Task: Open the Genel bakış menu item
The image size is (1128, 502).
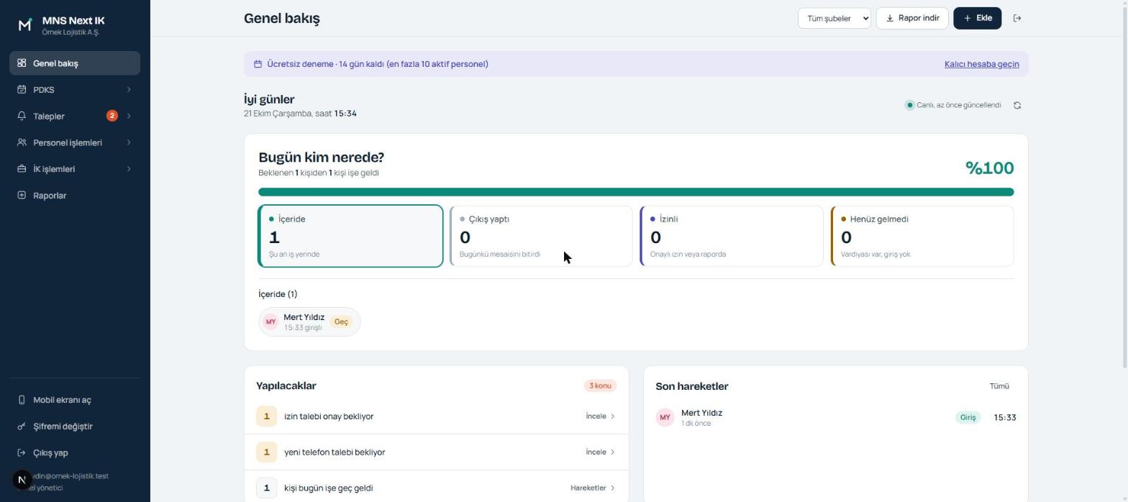Action: 75,63
